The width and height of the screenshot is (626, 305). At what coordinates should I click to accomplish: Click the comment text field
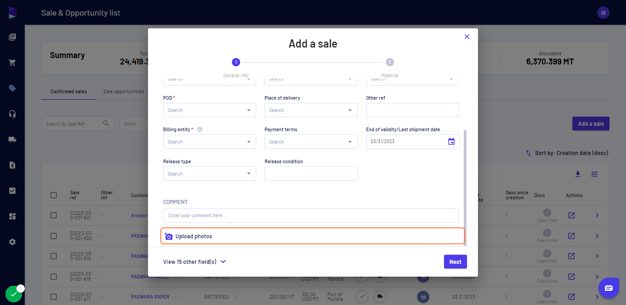click(x=311, y=215)
